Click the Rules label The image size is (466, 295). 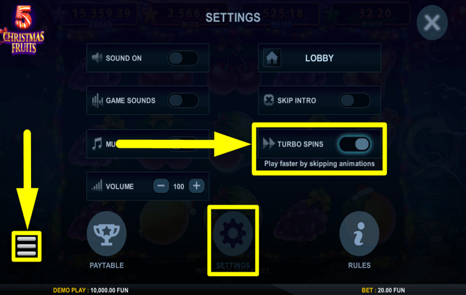(359, 265)
